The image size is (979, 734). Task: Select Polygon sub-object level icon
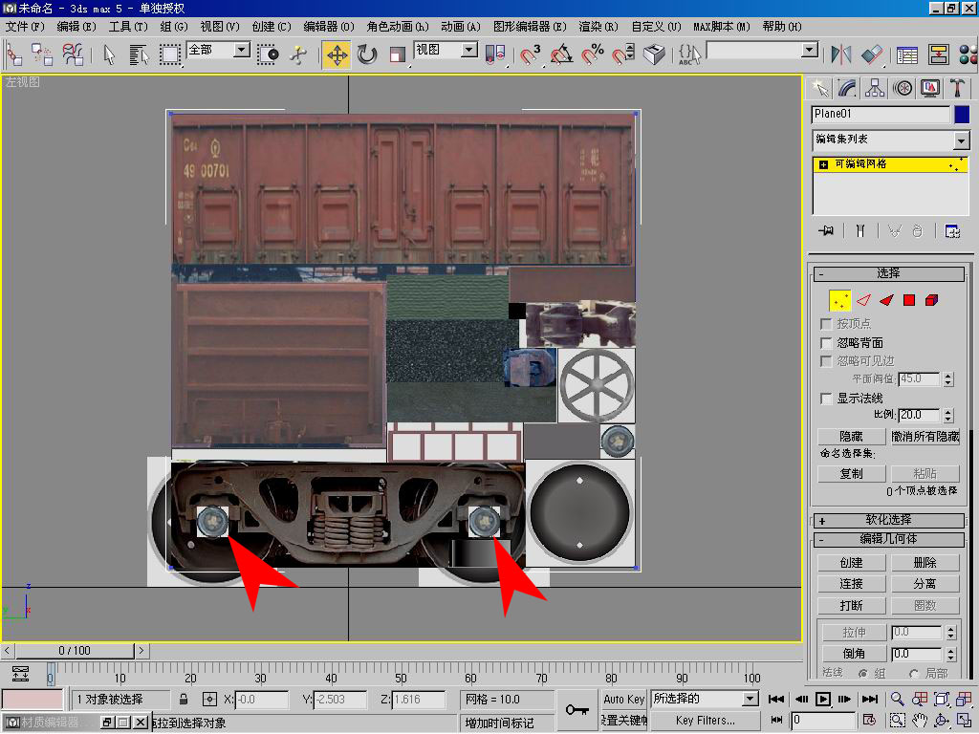click(x=908, y=300)
